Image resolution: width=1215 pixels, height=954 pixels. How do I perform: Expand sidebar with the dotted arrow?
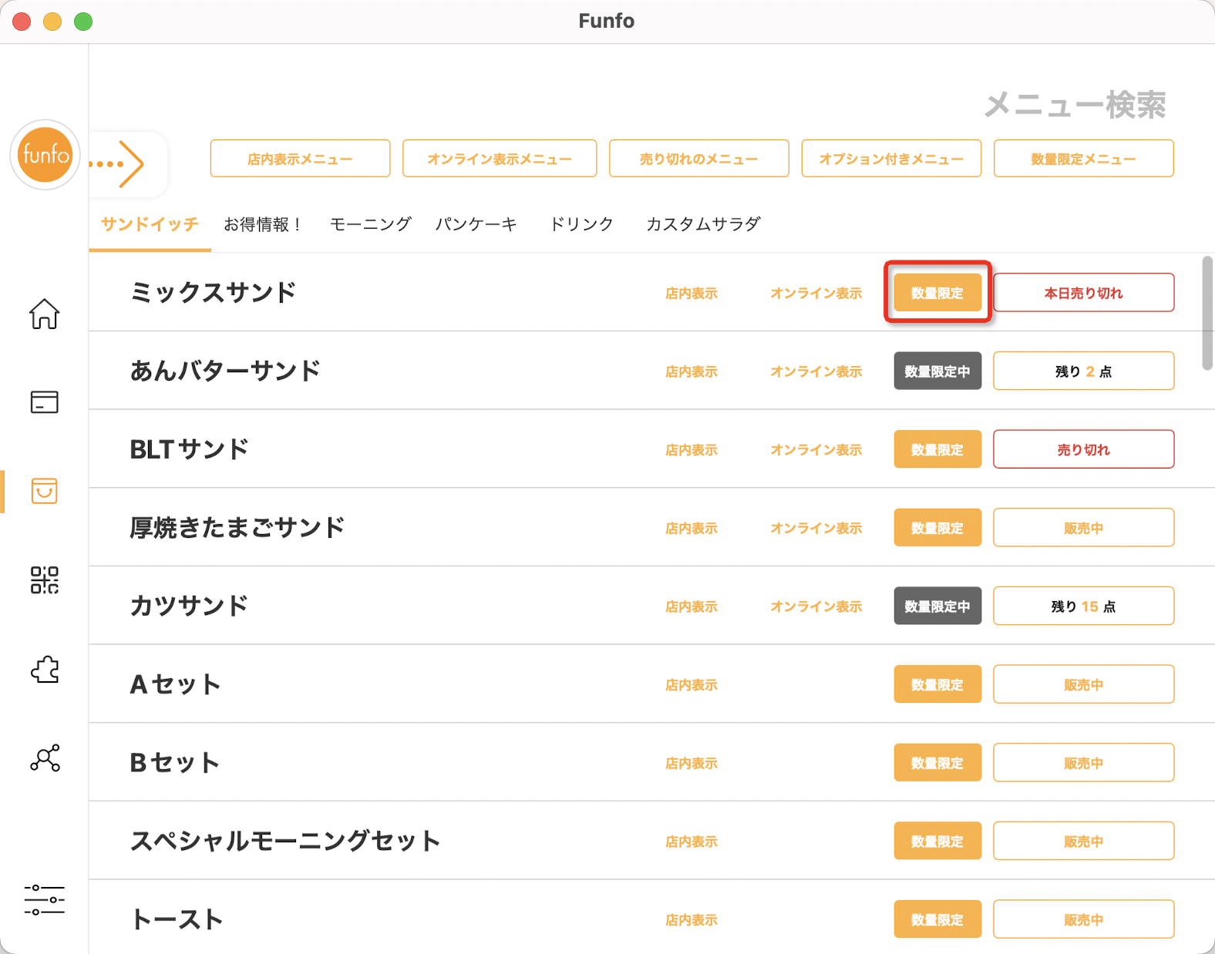(117, 163)
